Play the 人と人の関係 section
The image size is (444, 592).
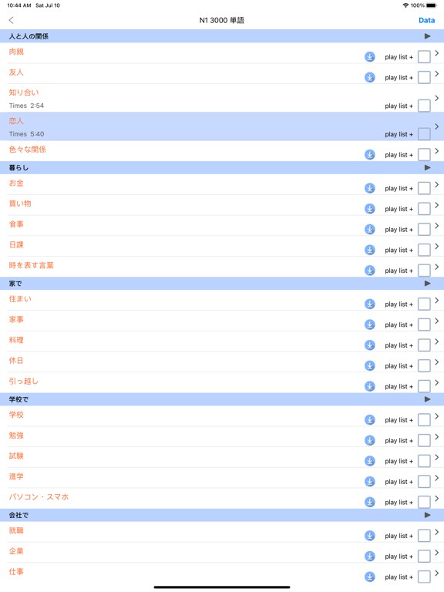click(427, 36)
